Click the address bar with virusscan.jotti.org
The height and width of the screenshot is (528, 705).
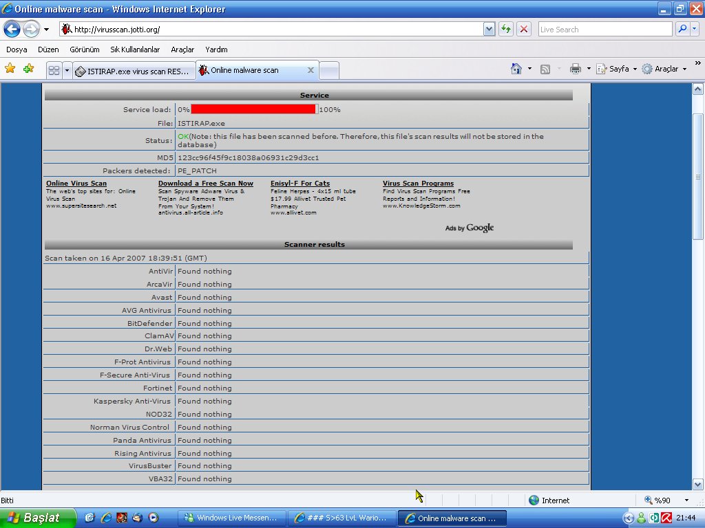(x=271, y=30)
